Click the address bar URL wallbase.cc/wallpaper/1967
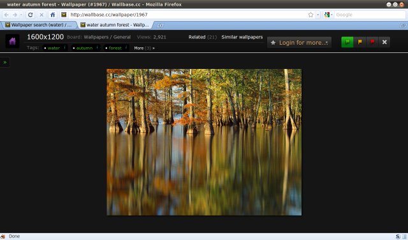 109,15
